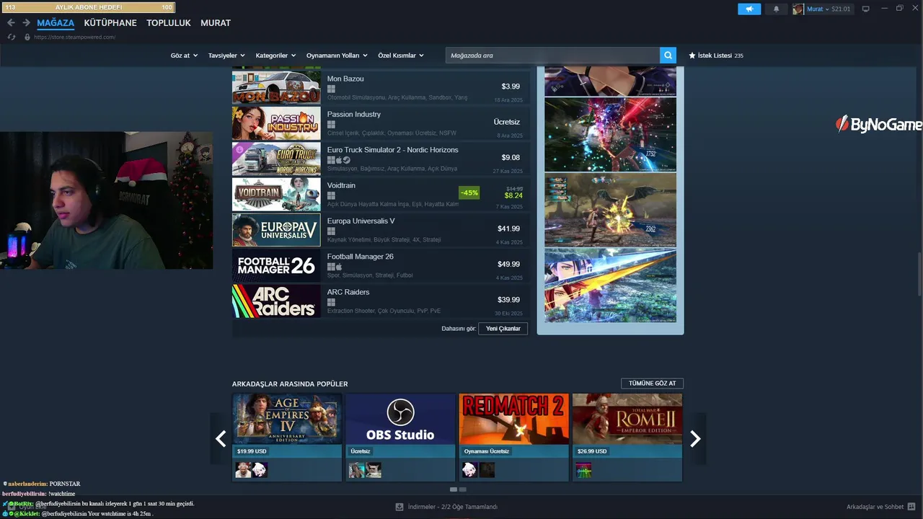The height and width of the screenshot is (519, 923).
Task: Open the Mon Bazou game row
Action: (x=381, y=86)
